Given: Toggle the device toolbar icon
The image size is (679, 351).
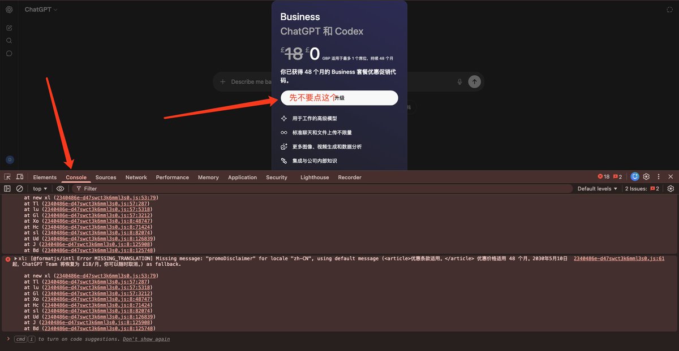Looking at the screenshot, I should pyautogui.click(x=20, y=177).
